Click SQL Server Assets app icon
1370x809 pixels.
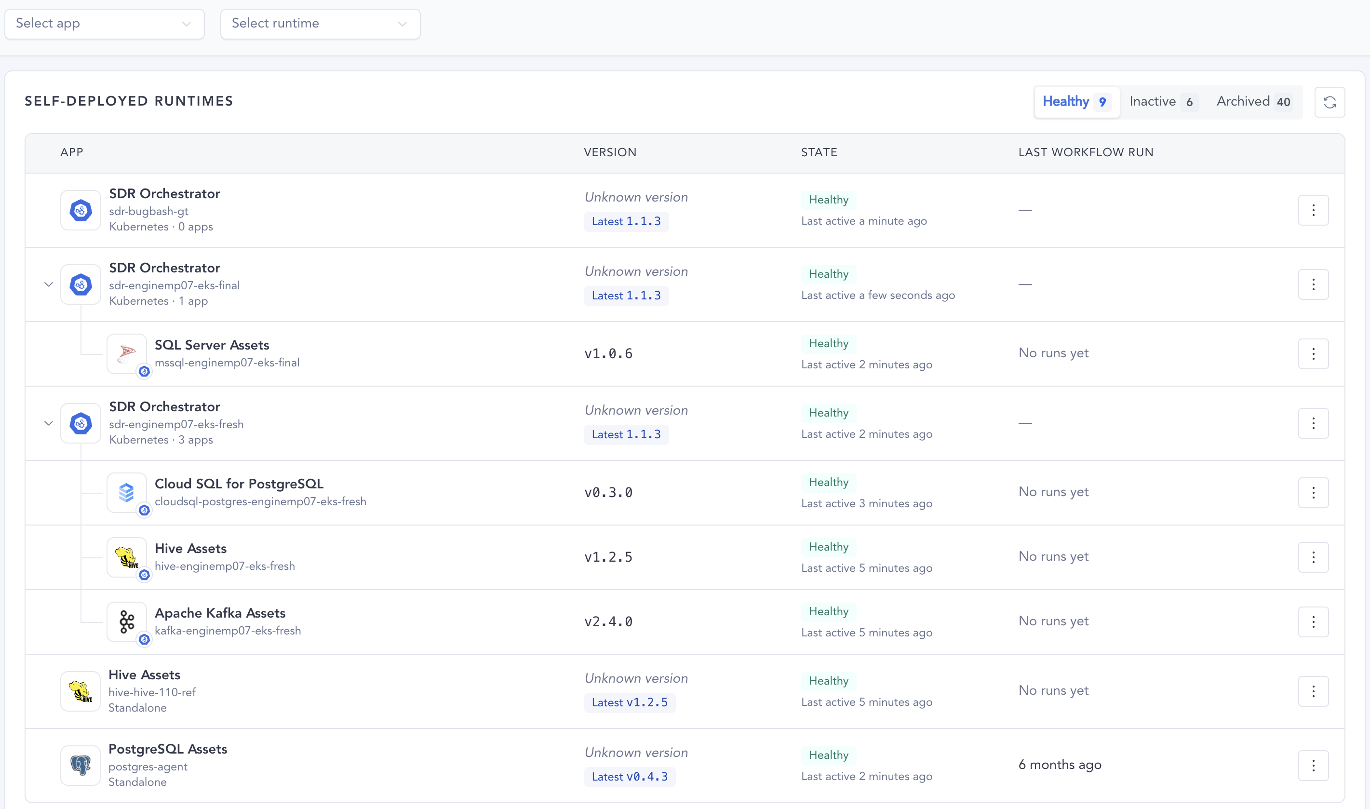coord(127,354)
